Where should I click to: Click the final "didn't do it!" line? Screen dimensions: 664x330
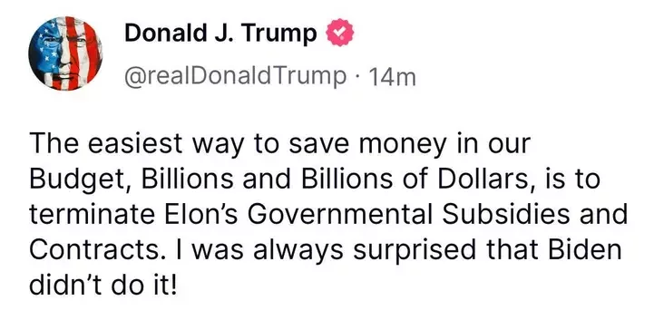pos(103,286)
